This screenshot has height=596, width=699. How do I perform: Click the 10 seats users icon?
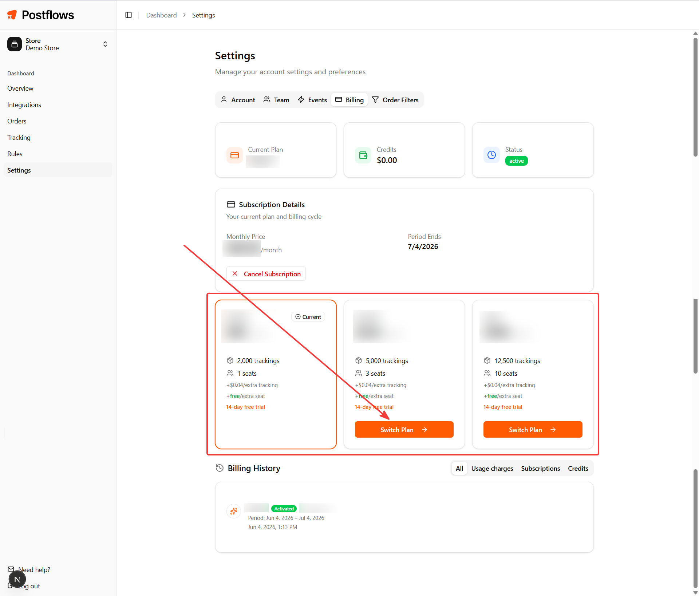point(487,373)
